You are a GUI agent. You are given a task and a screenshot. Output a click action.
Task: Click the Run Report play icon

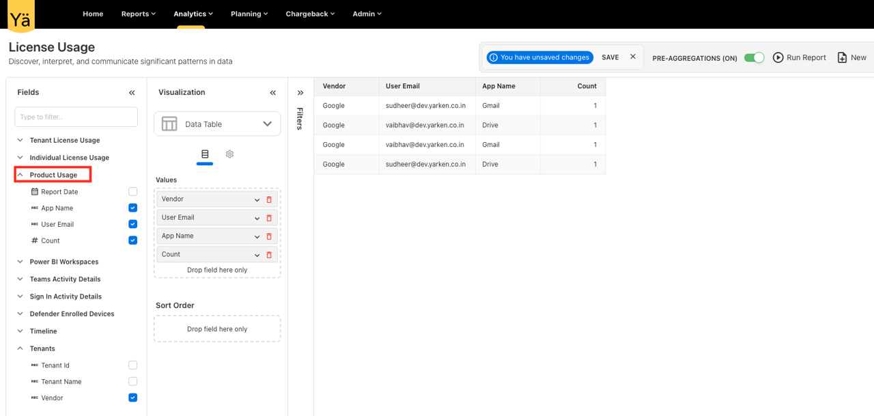pyautogui.click(x=778, y=57)
